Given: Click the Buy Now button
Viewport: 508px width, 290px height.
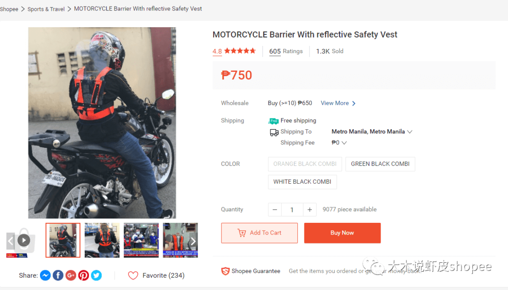Looking at the screenshot, I should pos(342,233).
